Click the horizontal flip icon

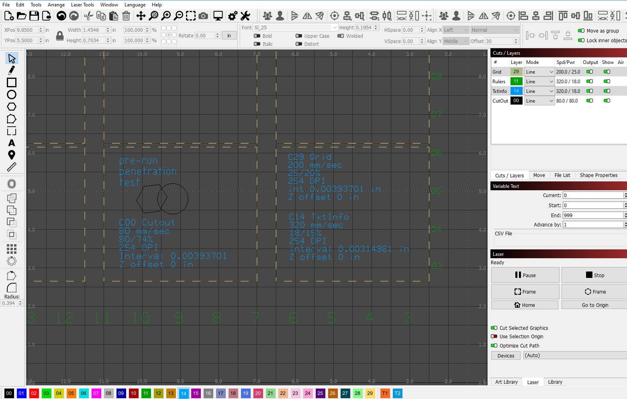[x=307, y=16]
